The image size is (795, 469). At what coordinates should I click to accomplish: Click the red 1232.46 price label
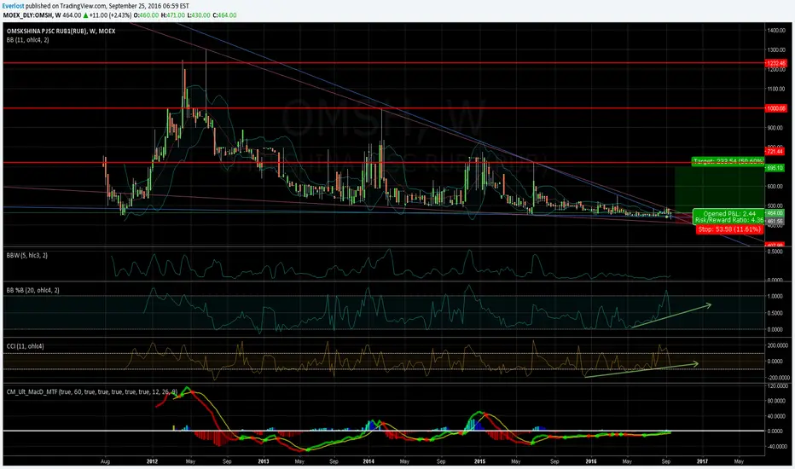click(775, 63)
